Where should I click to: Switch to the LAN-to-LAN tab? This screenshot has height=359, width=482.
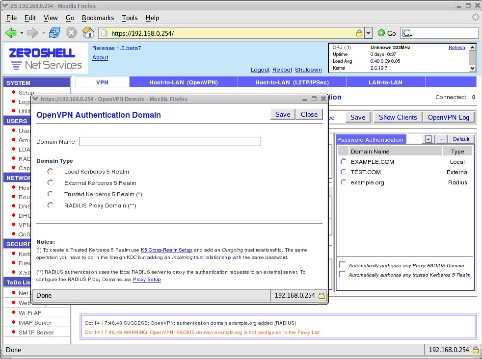[385, 82]
